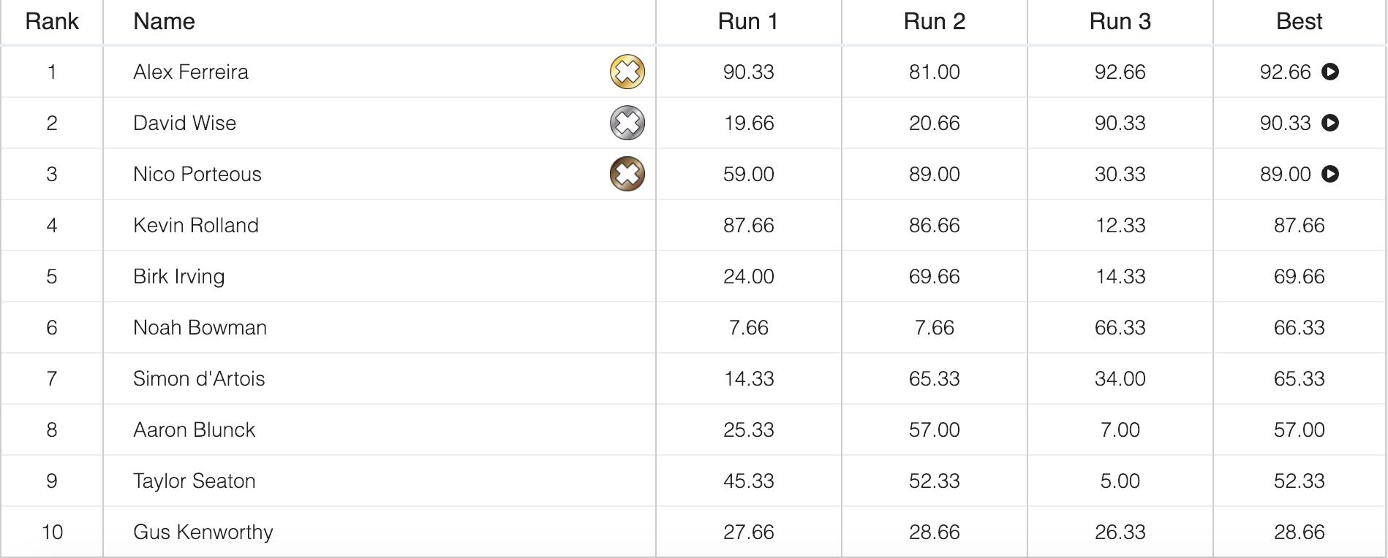
Task: Sort the table by the Best column
Action: point(1299,21)
